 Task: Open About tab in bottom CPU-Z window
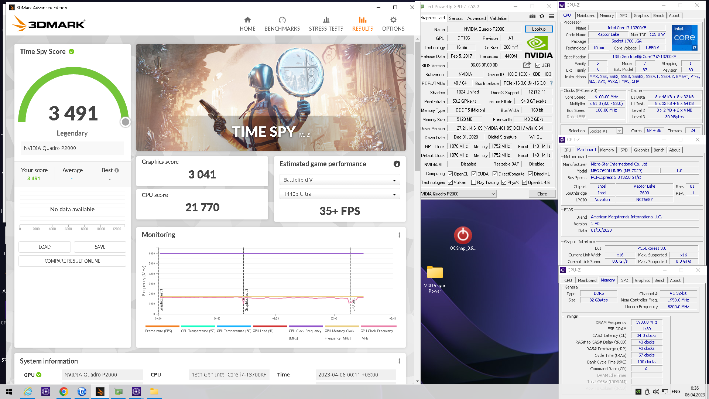[x=675, y=280]
